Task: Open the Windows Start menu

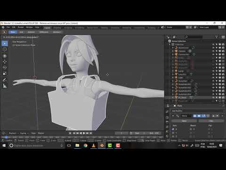Action: pyautogui.click(x=4, y=145)
